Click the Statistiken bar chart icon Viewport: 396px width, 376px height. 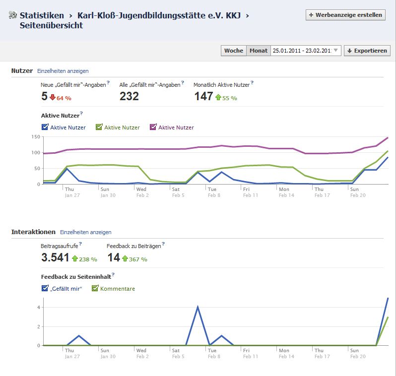[13, 16]
